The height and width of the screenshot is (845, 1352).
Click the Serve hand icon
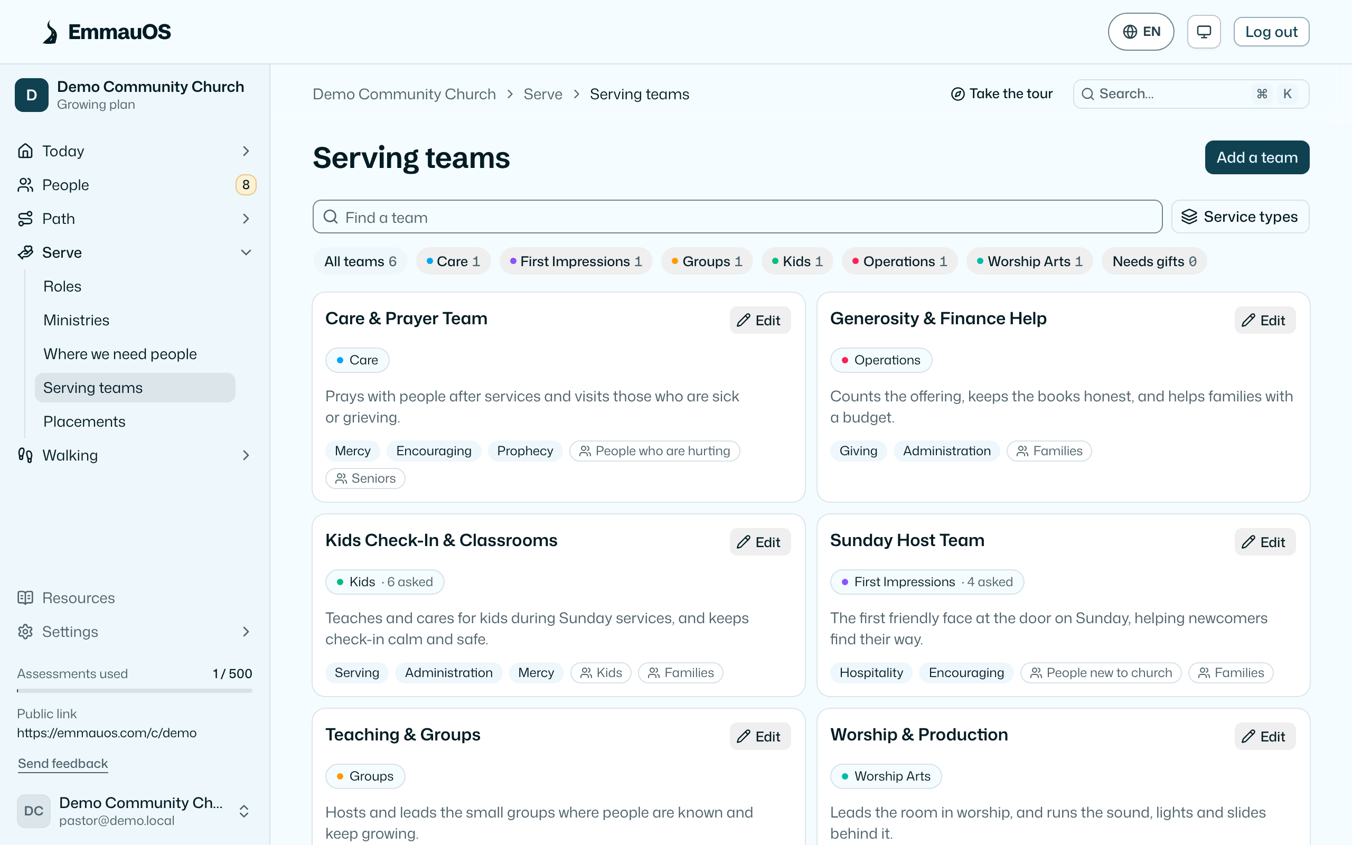click(25, 252)
